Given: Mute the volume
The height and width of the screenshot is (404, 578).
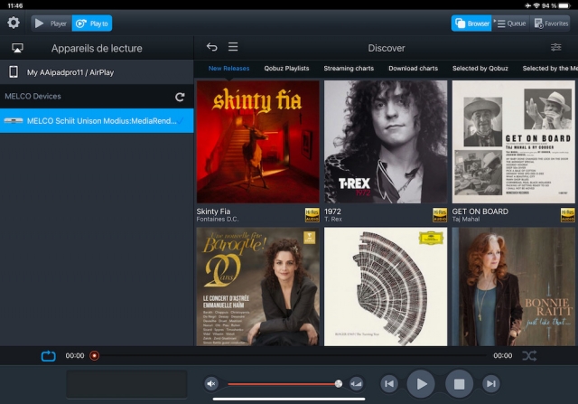Looking at the screenshot, I should tap(211, 384).
